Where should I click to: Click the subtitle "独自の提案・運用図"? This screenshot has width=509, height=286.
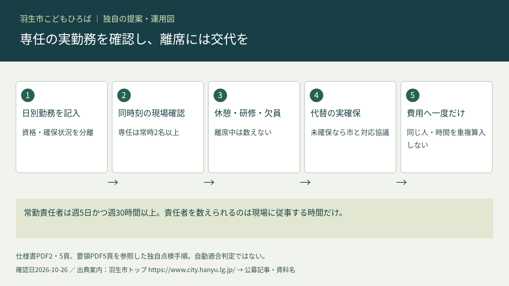pos(139,19)
